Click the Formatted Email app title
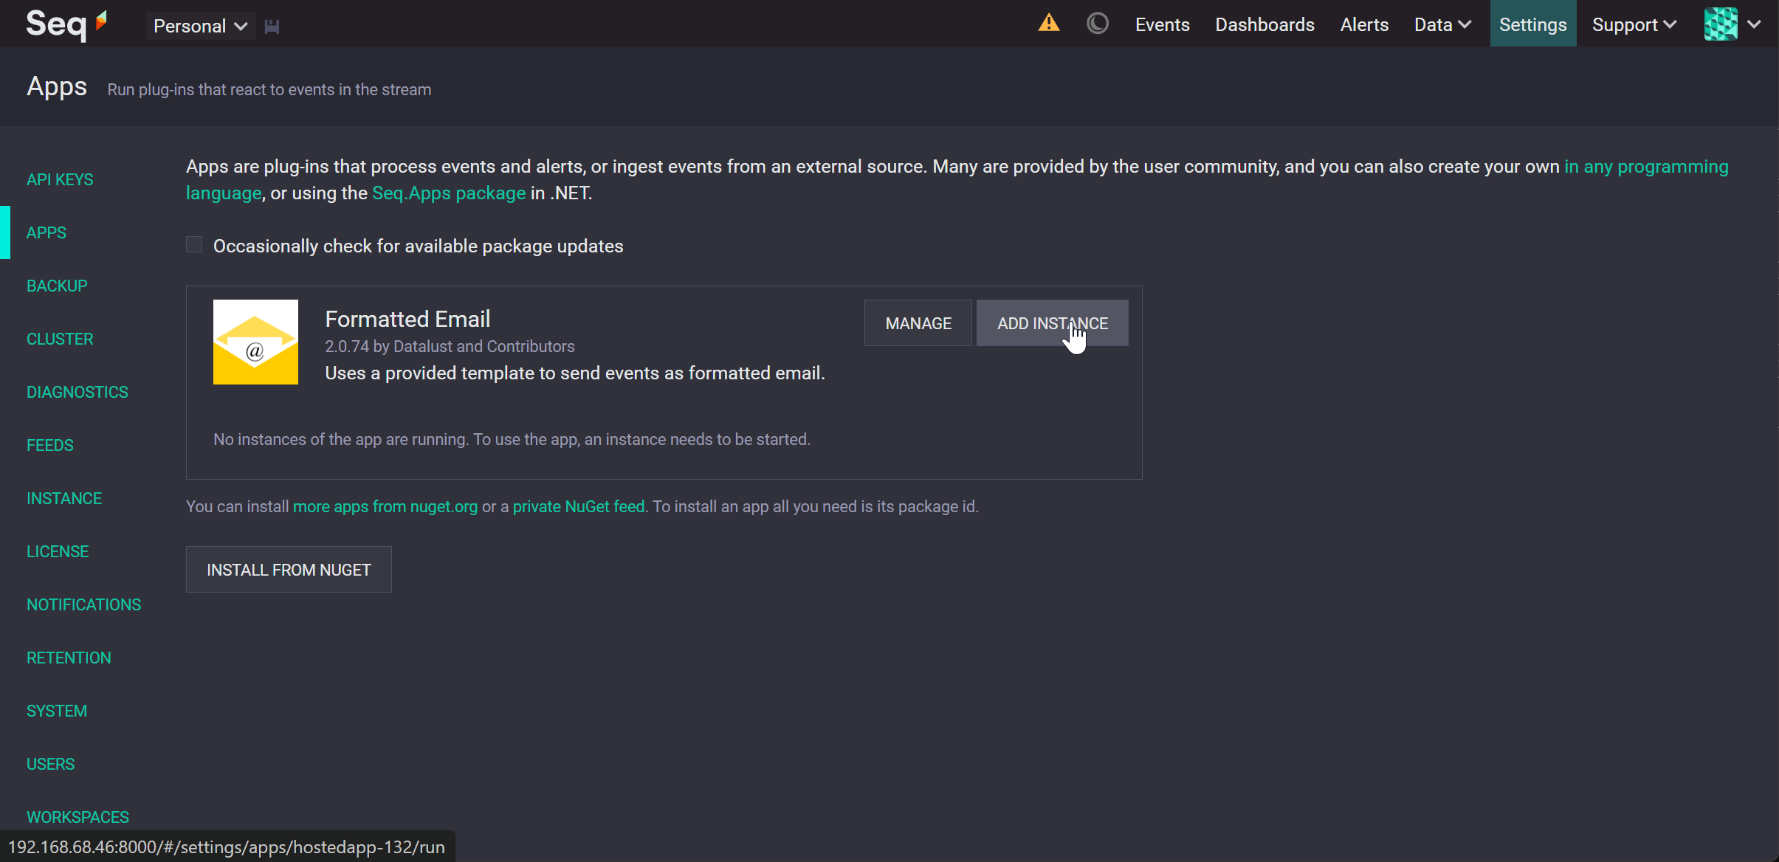 (x=407, y=319)
